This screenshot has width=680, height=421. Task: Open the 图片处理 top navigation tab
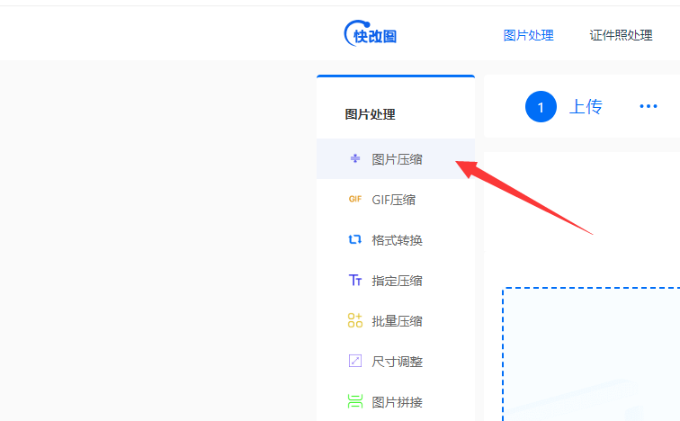point(528,35)
